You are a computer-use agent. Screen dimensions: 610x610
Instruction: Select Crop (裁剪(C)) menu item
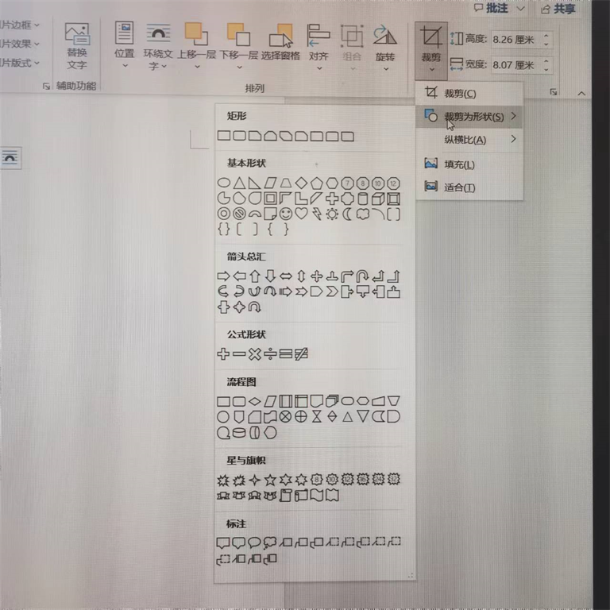[x=459, y=94]
